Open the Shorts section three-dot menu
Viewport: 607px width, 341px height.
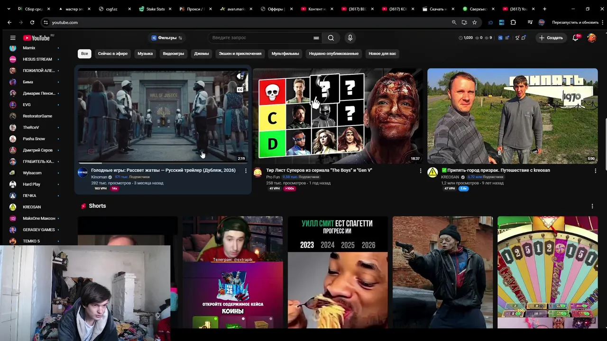592,206
